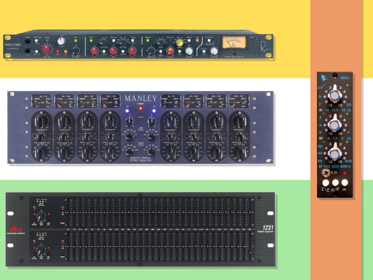Click the red LF gain knob on Shelford
The width and height of the screenshot is (373, 280).
pyautogui.click(x=94, y=51)
